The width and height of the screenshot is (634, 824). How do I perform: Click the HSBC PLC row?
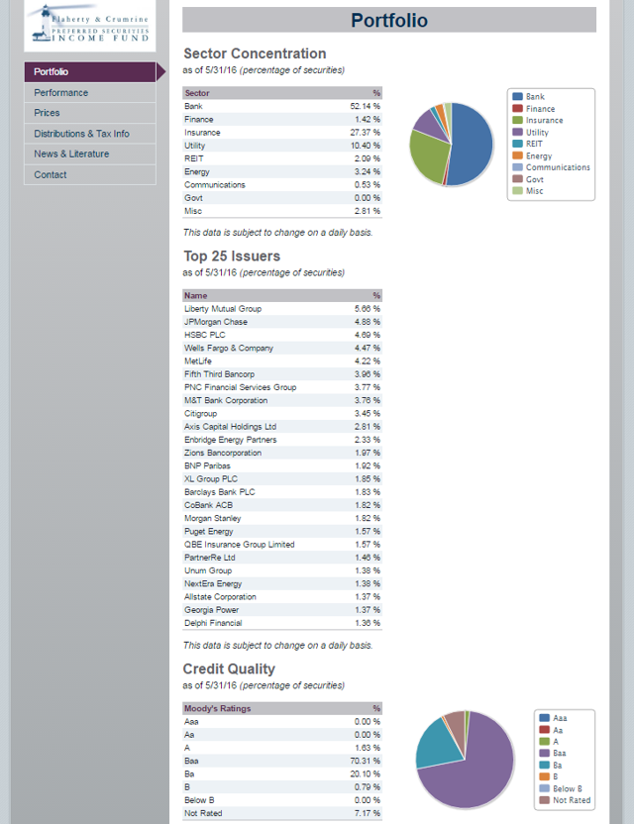coord(282,335)
